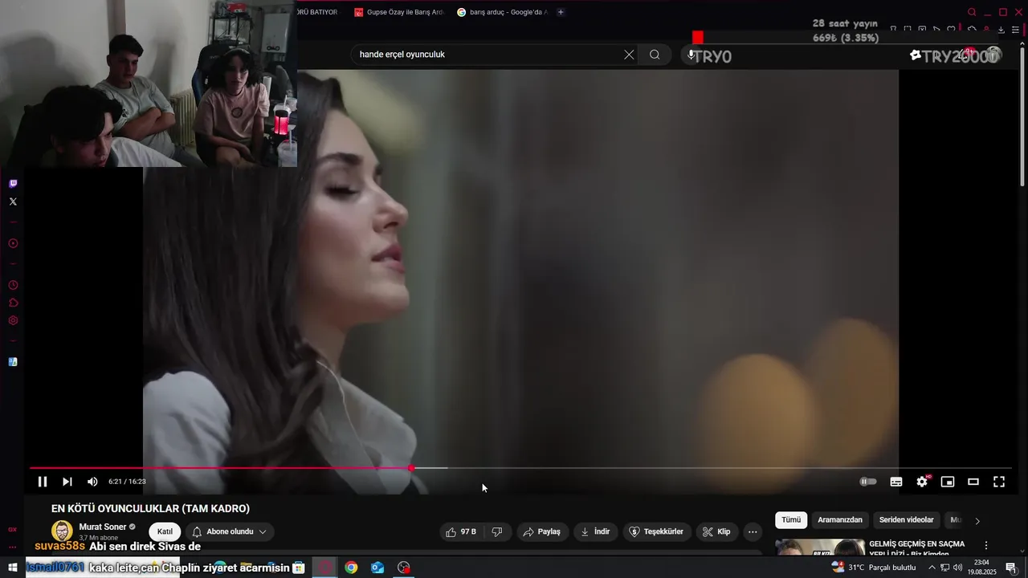Open the sidebar player icon
Image resolution: width=1028 pixels, height=578 pixels.
pos(13,243)
